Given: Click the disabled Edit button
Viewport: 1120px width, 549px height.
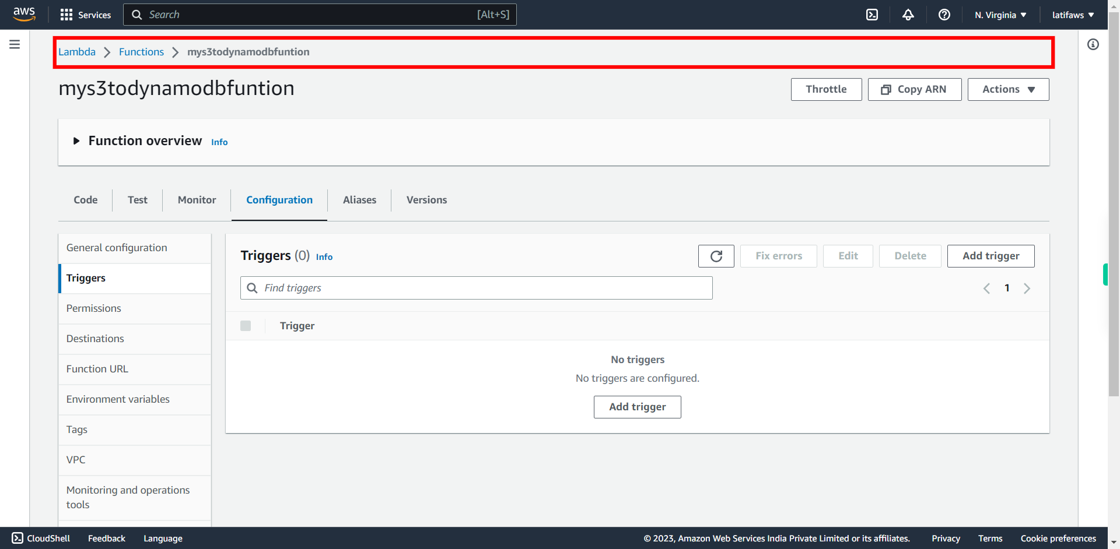Looking at the screenshot, I should [848, 256].
